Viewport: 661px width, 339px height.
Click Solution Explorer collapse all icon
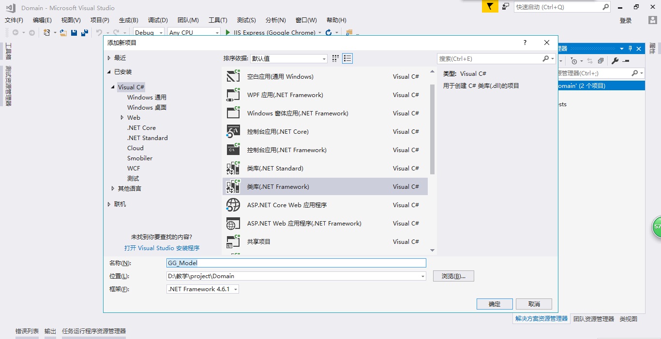click(601, 61)
